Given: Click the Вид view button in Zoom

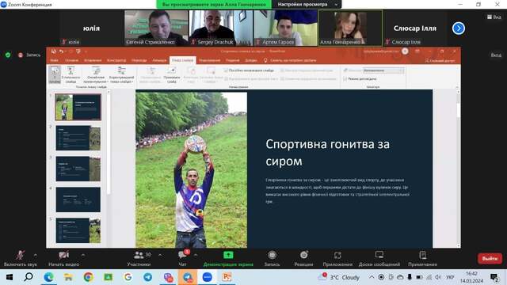Looking at the screenshot, I should coord(494,17).
